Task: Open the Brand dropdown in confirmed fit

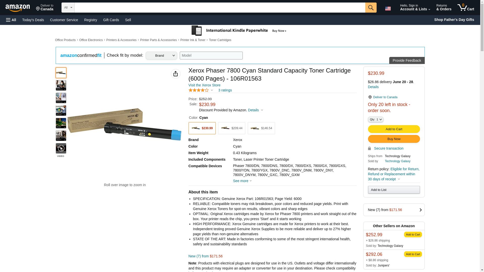Action: pyautogui.click(x=161, y=56)
